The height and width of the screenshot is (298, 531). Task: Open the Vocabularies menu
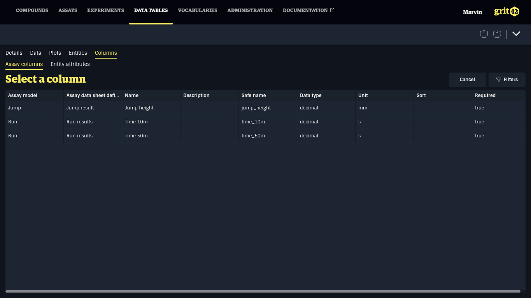(x=197, y=10)
